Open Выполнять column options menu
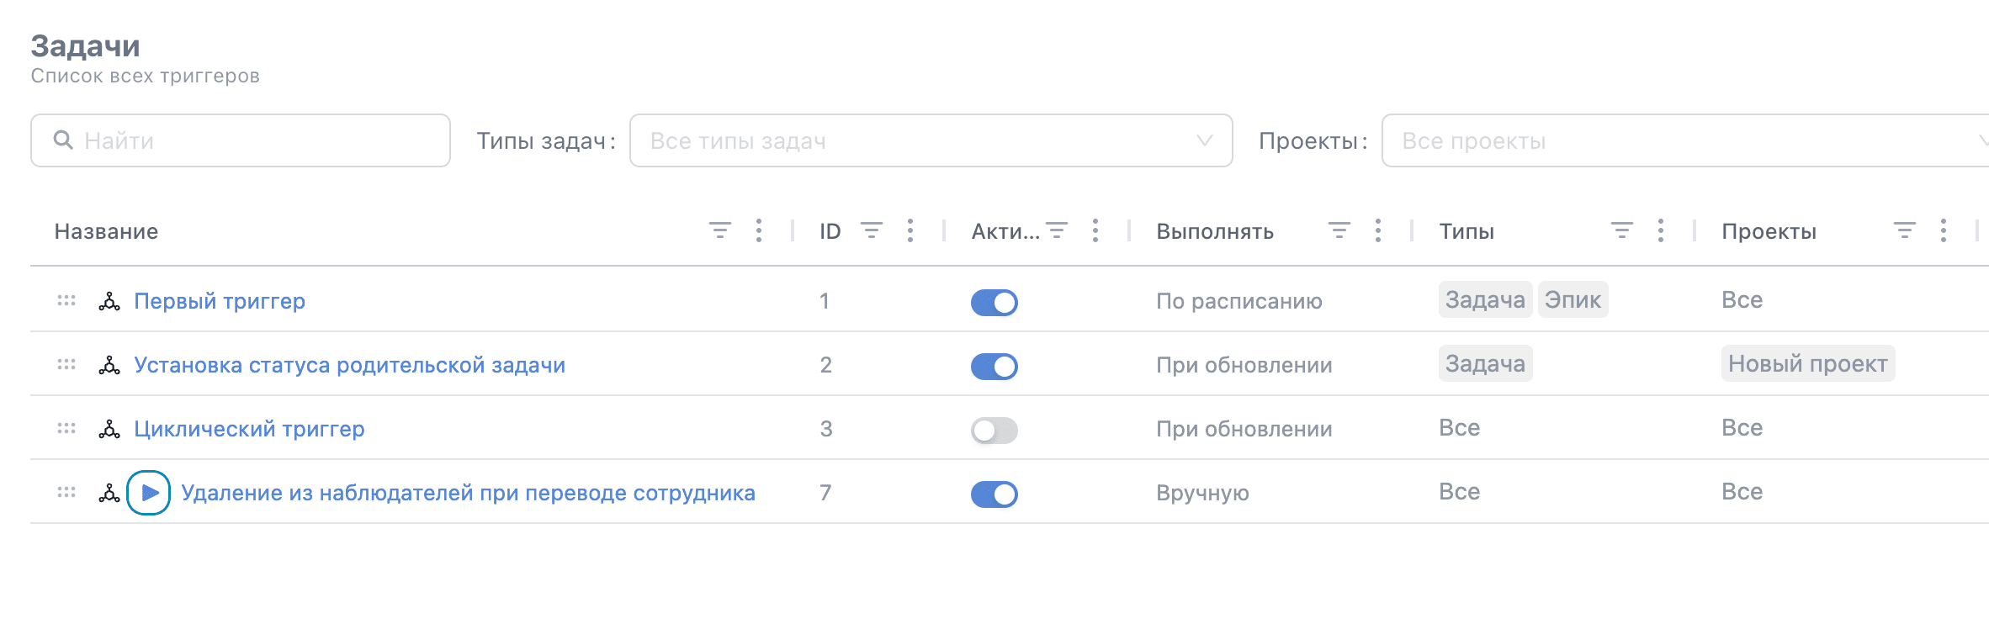This screenshot has height=629, width=1989. click(1378, 230)
